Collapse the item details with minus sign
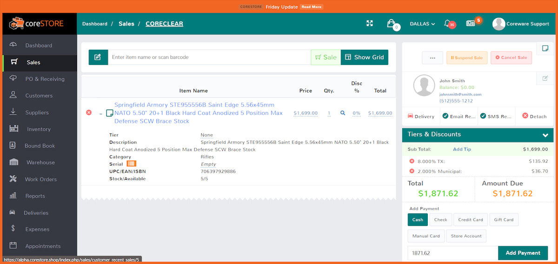Screen dimensions: 558x264 pyautogui.click(x=101, y=113)
